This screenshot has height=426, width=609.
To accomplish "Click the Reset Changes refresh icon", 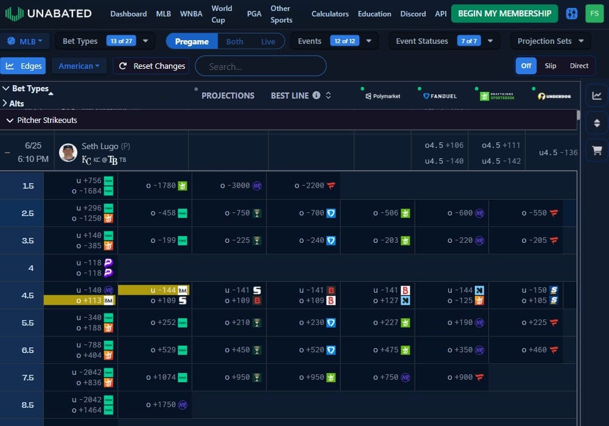I will [x=123, y=66].
